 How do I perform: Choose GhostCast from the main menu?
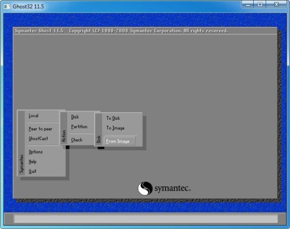[38, 139]
